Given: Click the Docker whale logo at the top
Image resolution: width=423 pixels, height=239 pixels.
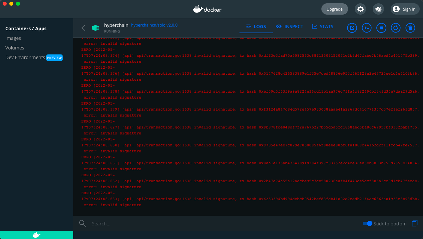Looking at the screenshot, I should click(207, 9).
